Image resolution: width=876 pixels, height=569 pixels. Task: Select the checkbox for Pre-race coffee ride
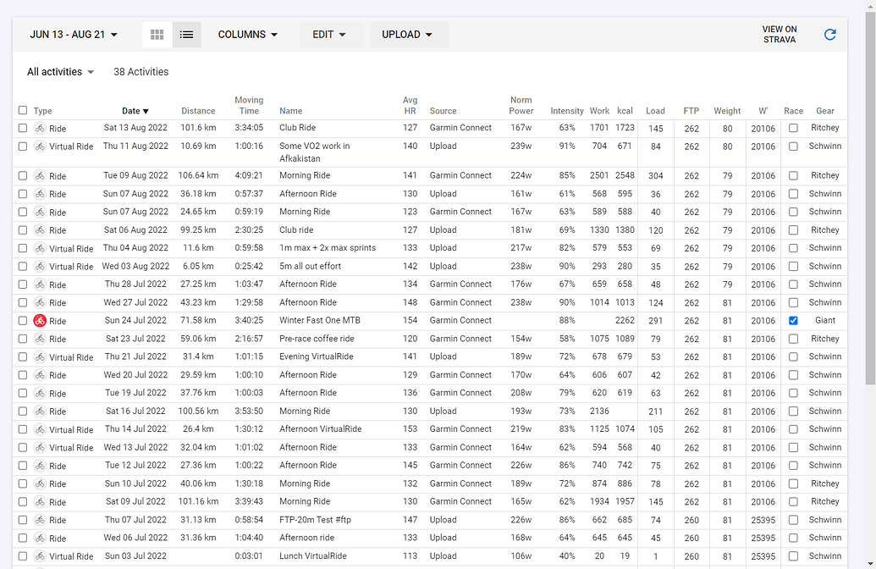22,338
